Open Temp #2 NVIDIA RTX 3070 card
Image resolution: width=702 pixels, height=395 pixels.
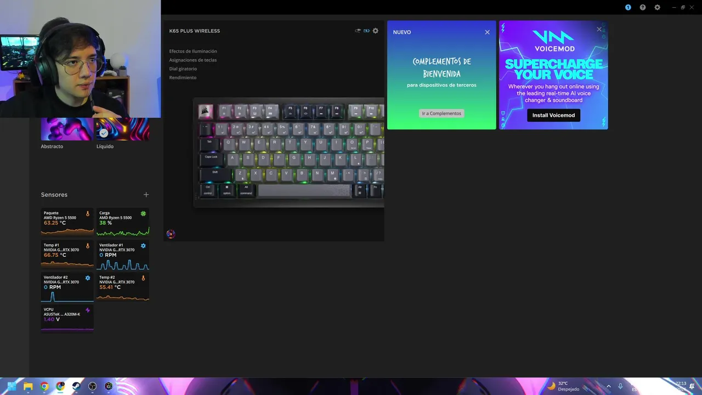(x=123, y=286)
